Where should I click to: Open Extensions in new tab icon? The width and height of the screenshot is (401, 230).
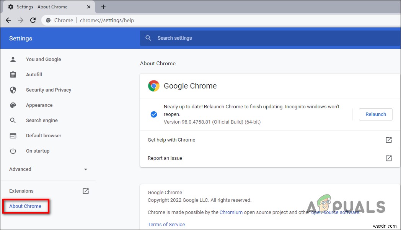coord(86,191)
